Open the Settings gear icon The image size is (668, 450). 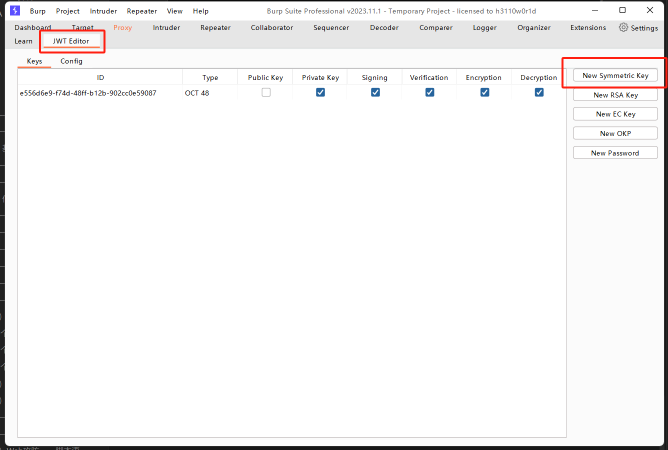point(623,27)
